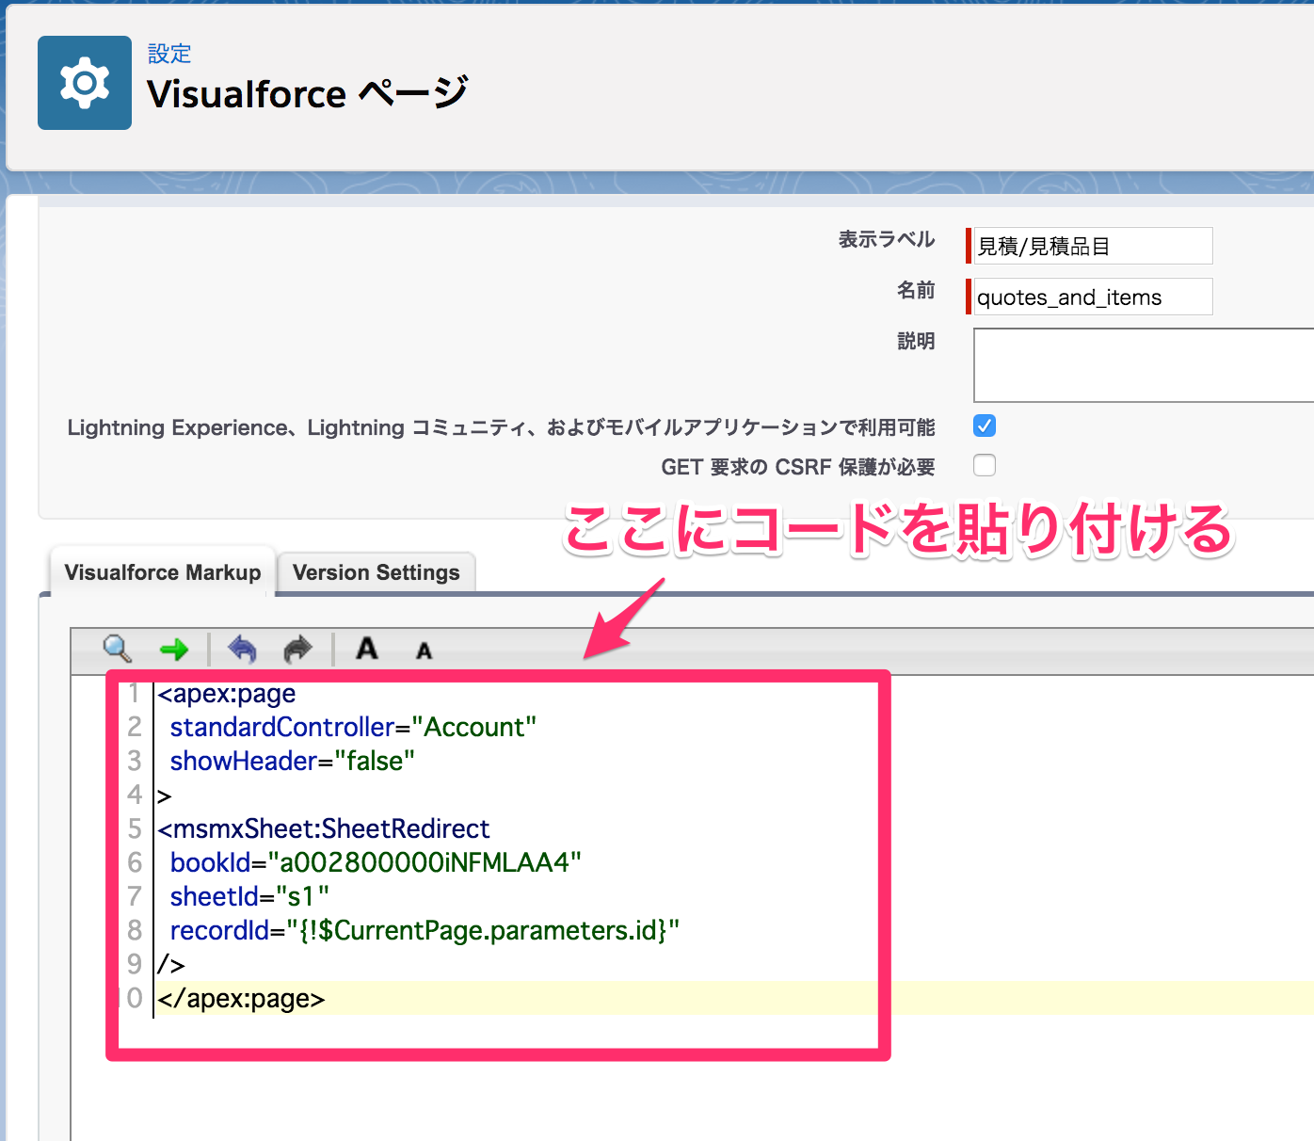Disable Lightning Experience availability checkbox
The height and width of the screenshot is (1141, 1314).
(984, 426)
